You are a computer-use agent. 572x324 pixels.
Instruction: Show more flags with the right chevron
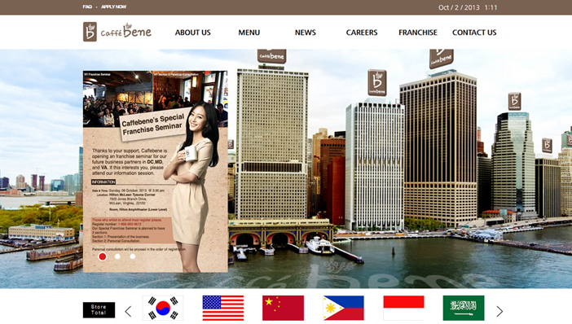click(499, 311)
